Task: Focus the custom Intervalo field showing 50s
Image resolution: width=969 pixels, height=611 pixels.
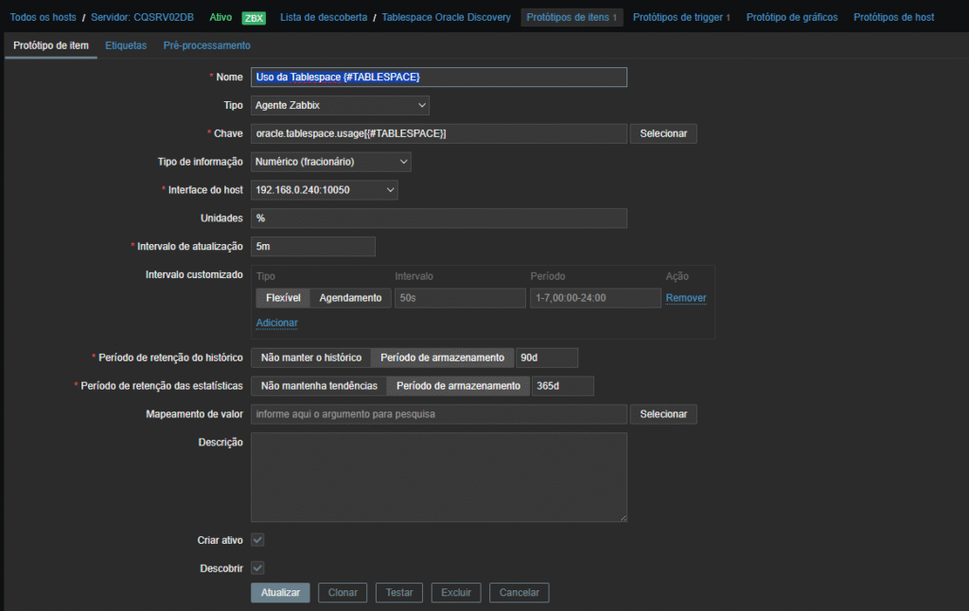Action: (x=461, y=298)
